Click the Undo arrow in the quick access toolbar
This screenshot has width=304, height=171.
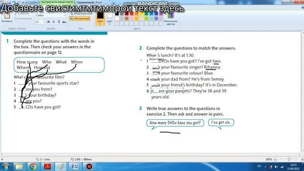click(x=14, y=2)
